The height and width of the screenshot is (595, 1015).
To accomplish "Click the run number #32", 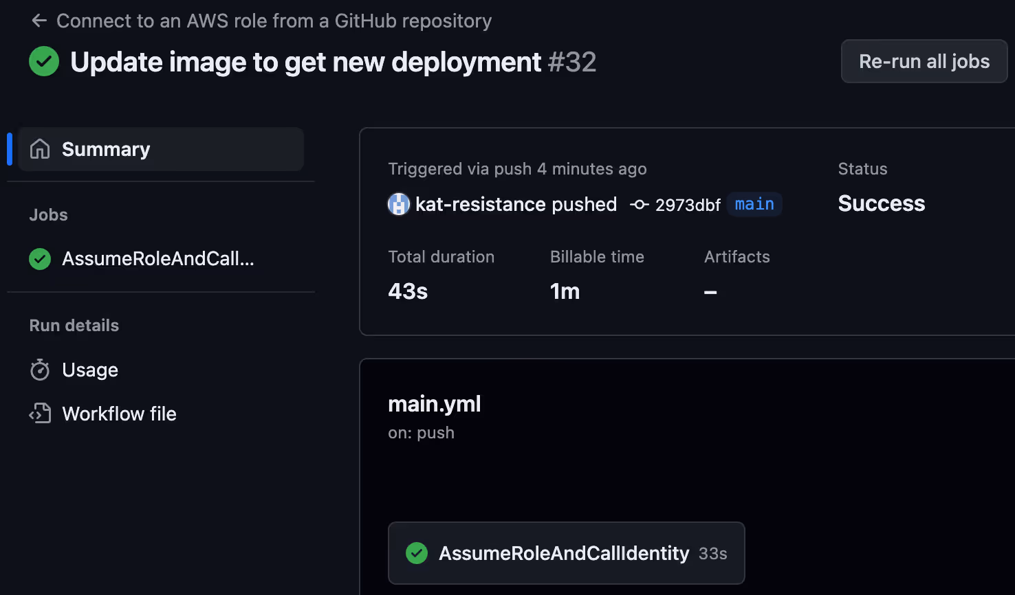I will point(572,62).
